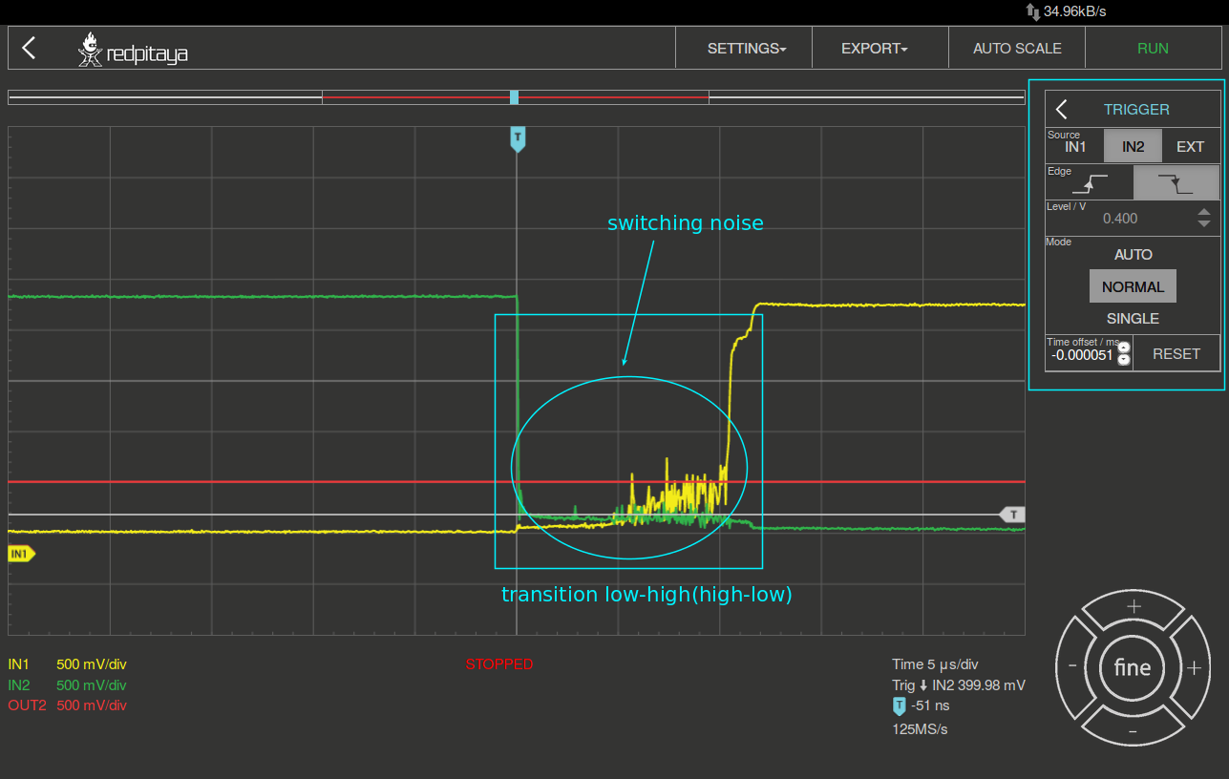Click the Time offset input field
This screenshot has height=779, width=1229.
[x=1081, y=355]
